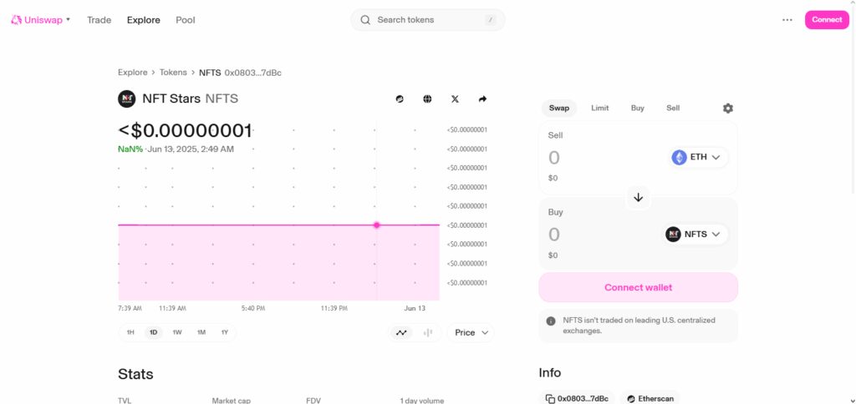The image size is (856, 404).
Task: Click the Uniswap unicorn logo
Action: point(17,20)
